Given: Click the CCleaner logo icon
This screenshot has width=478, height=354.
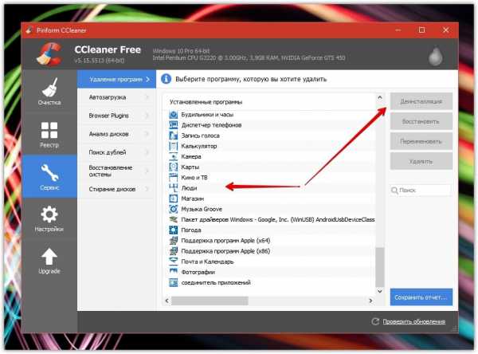Looking at the screenshot, I should [49, 55].
